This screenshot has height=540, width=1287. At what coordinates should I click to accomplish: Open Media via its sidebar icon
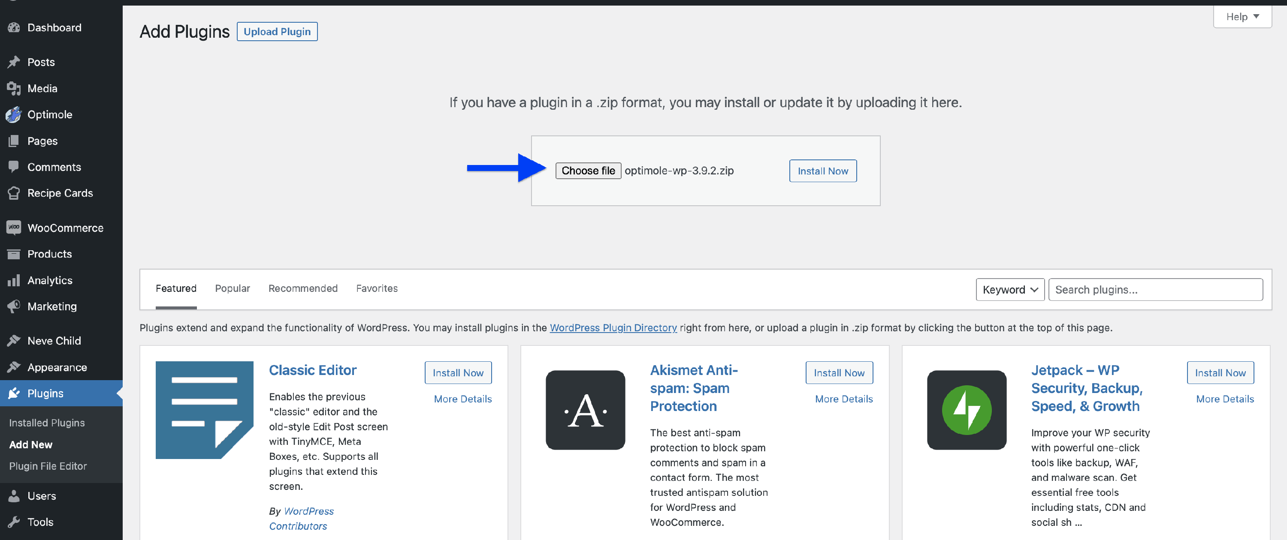[x=14, y=89]
